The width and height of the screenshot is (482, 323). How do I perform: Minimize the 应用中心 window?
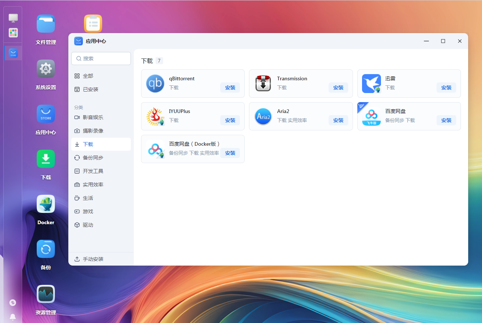[426, 41]
